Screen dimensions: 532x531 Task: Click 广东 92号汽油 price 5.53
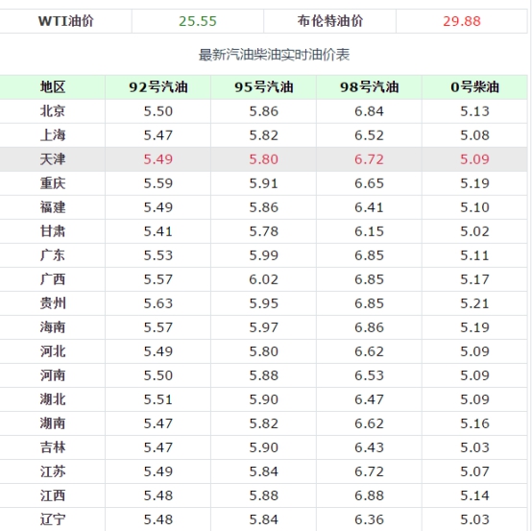[158, 255]
